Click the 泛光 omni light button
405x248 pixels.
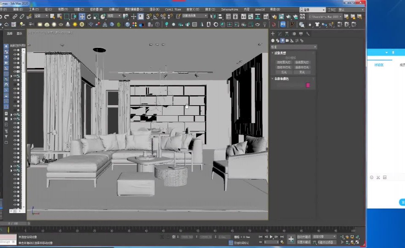tap(284, 73)
